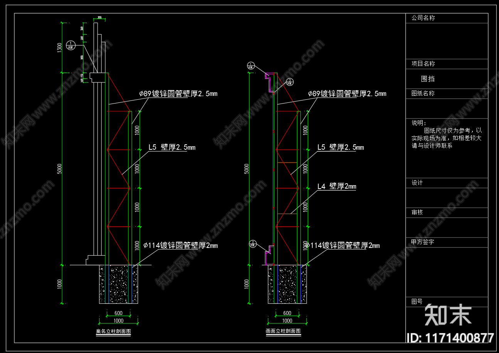Select the 审核 field label
499x353 pixels.
tap(417, 212)
